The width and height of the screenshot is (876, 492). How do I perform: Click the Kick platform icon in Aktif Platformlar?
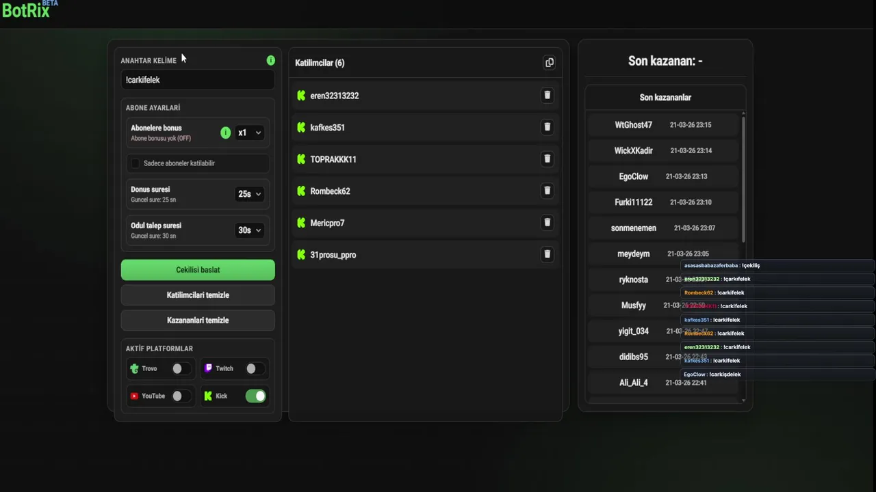click(208, 396)
